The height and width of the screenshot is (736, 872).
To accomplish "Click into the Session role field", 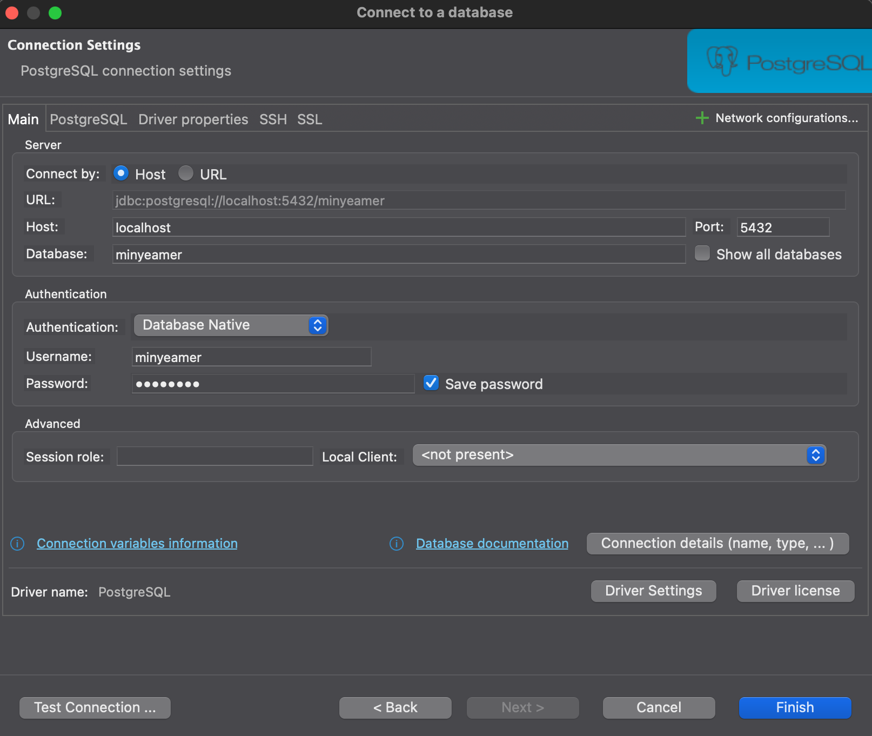I will coord(215,456).
